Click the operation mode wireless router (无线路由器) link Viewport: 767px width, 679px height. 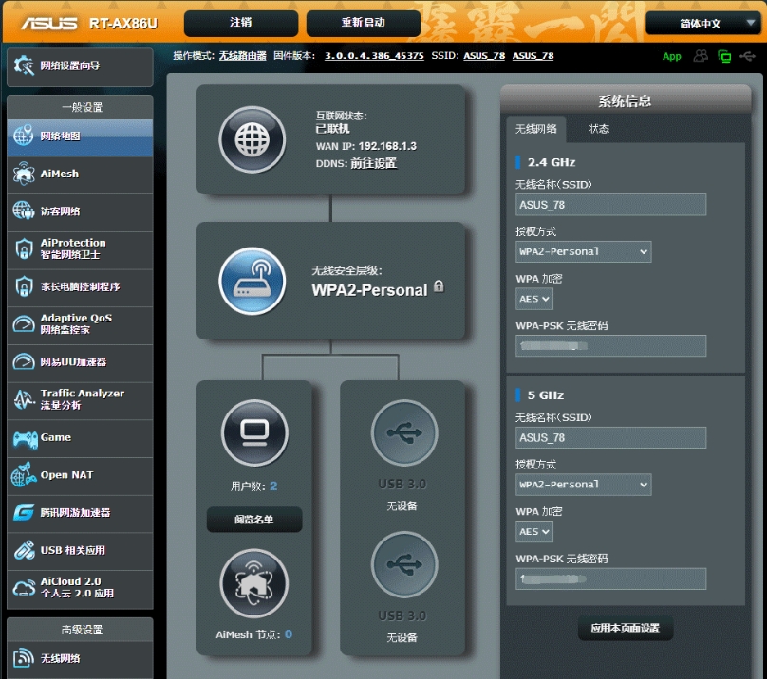pyautogui.click(x=243, y=56)
